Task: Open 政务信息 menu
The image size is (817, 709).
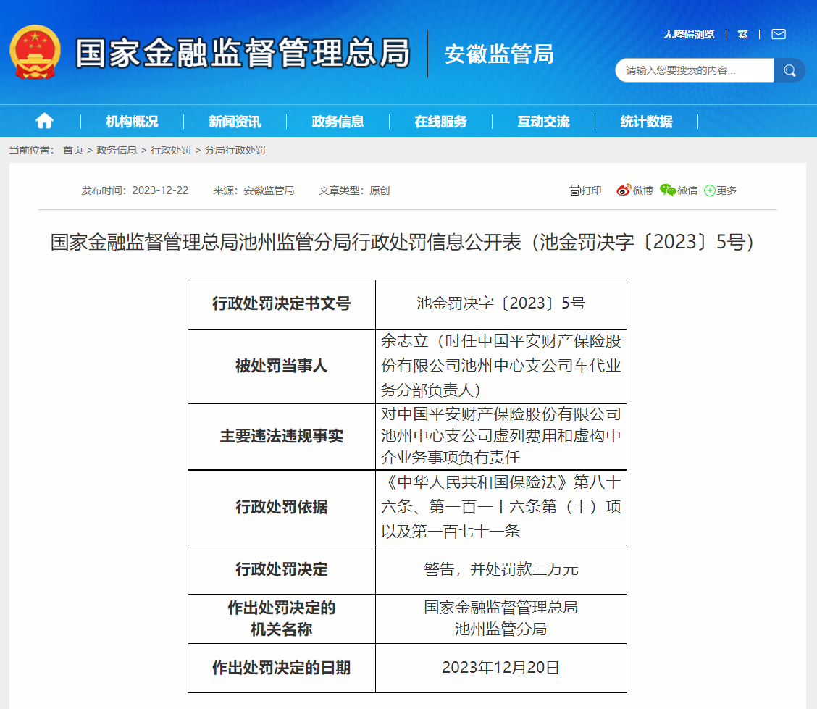Action: pos(338,122)
